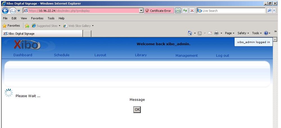Open the Library link
Viewport: 281px width, 128px height.
tap(141, 55)
